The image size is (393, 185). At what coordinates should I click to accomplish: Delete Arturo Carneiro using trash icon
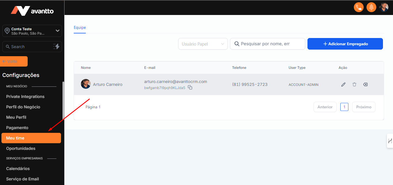[354, 84]
